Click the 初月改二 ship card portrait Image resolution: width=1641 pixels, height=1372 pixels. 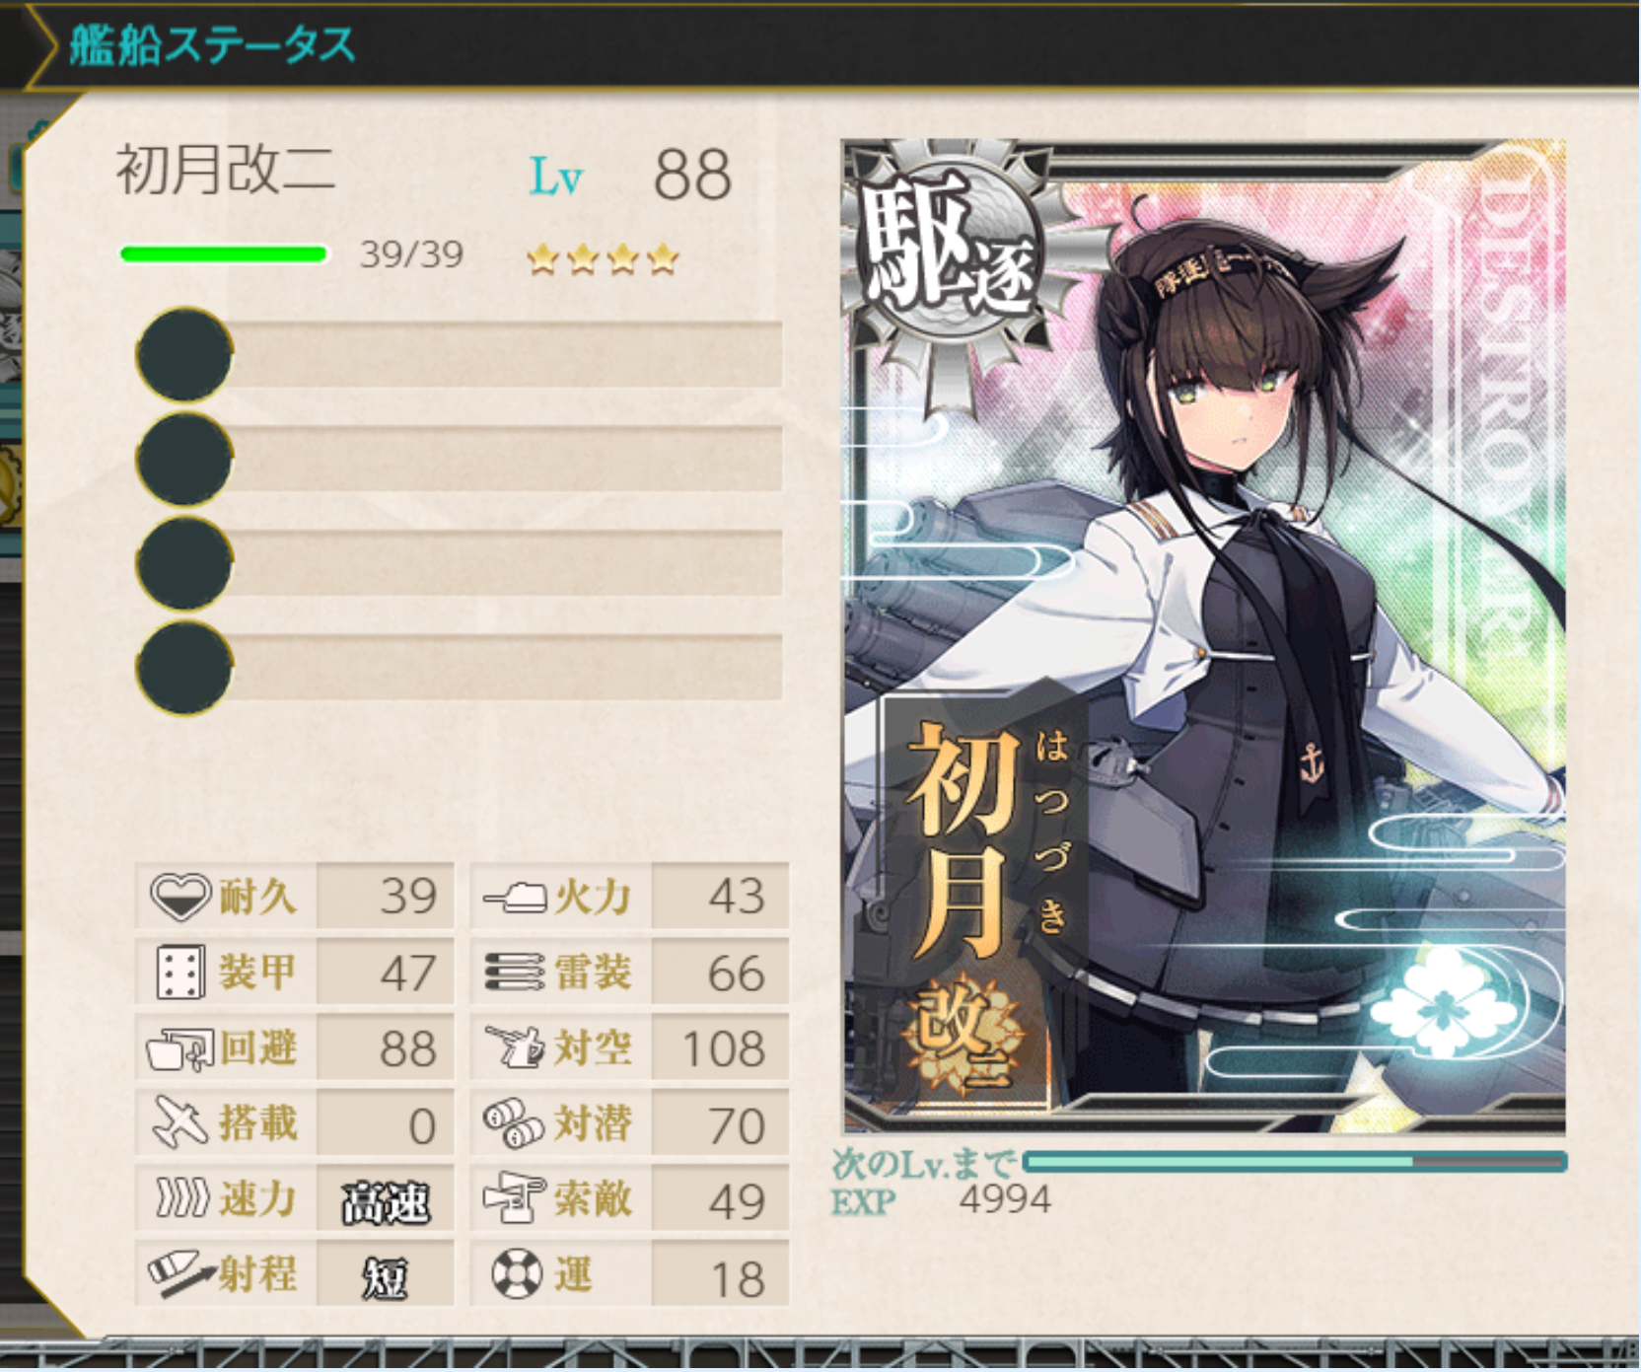(x=1204, y=636)
